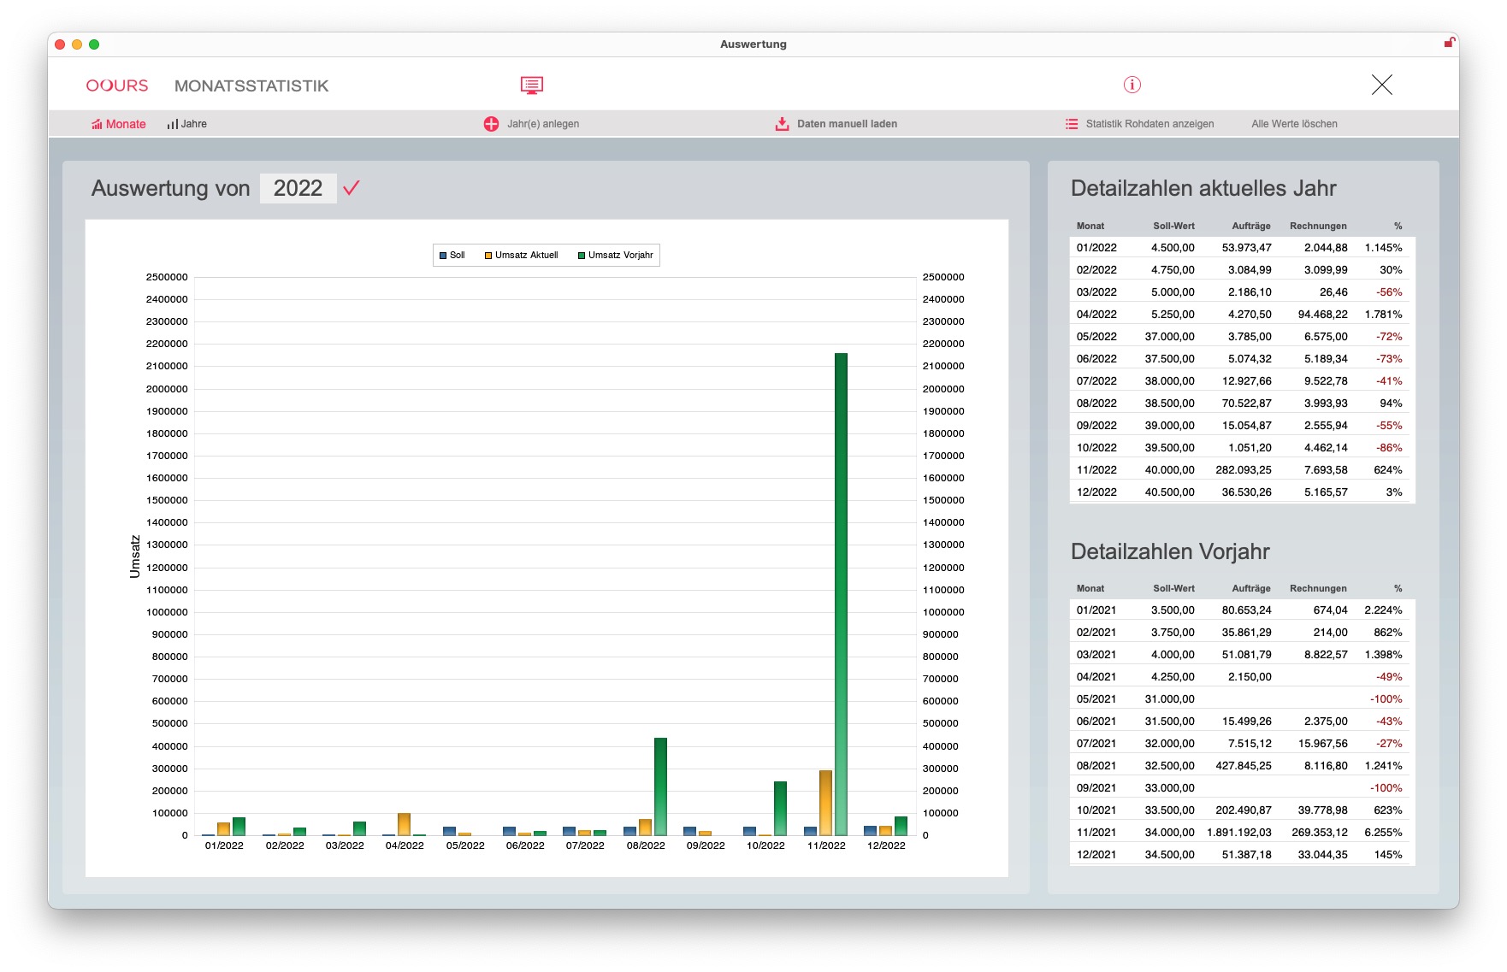The height and width of the screenshot is (972, 1507).
Task: Click Soll-Wert 31.000,00 for 05/2021
Action: click(x=1169, y=699)
